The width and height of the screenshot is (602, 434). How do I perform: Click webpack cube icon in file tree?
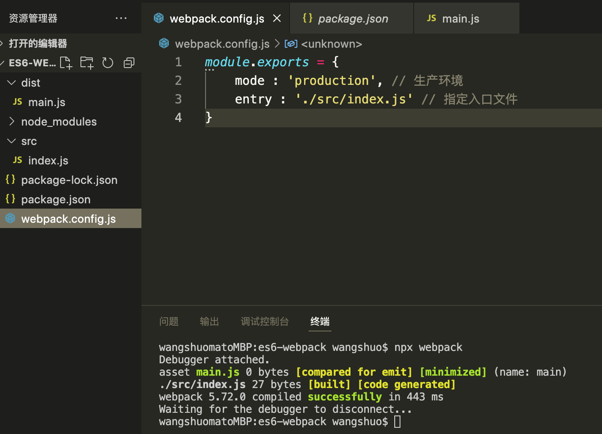[11, 218]
